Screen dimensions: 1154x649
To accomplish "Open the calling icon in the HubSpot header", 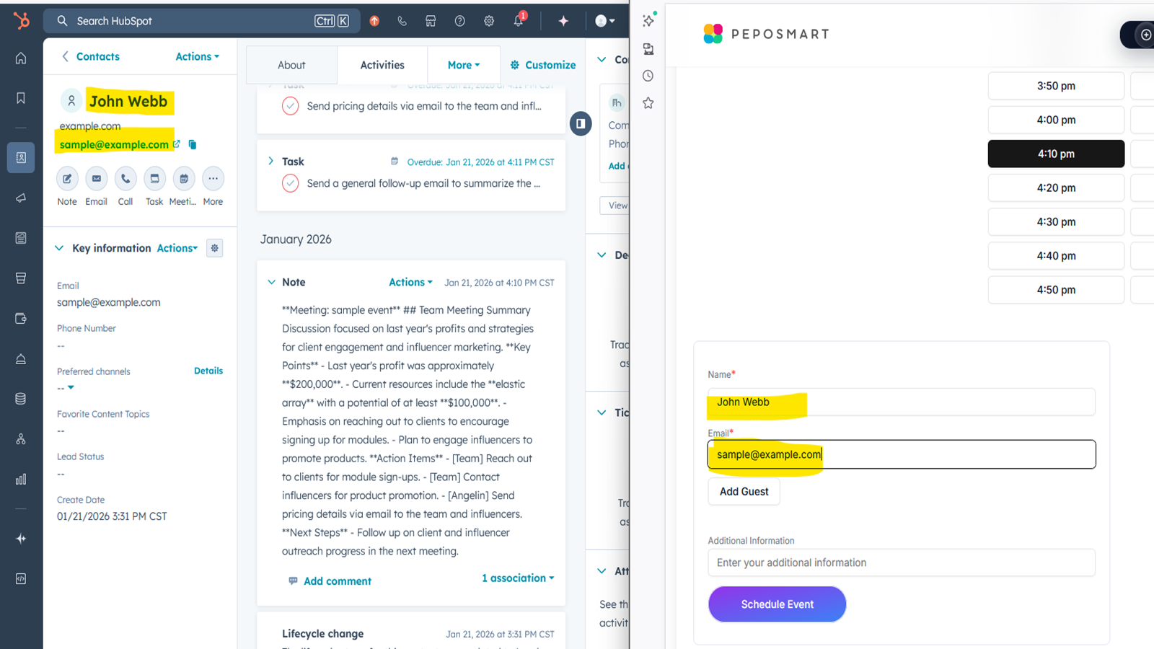I will [402, 20].
